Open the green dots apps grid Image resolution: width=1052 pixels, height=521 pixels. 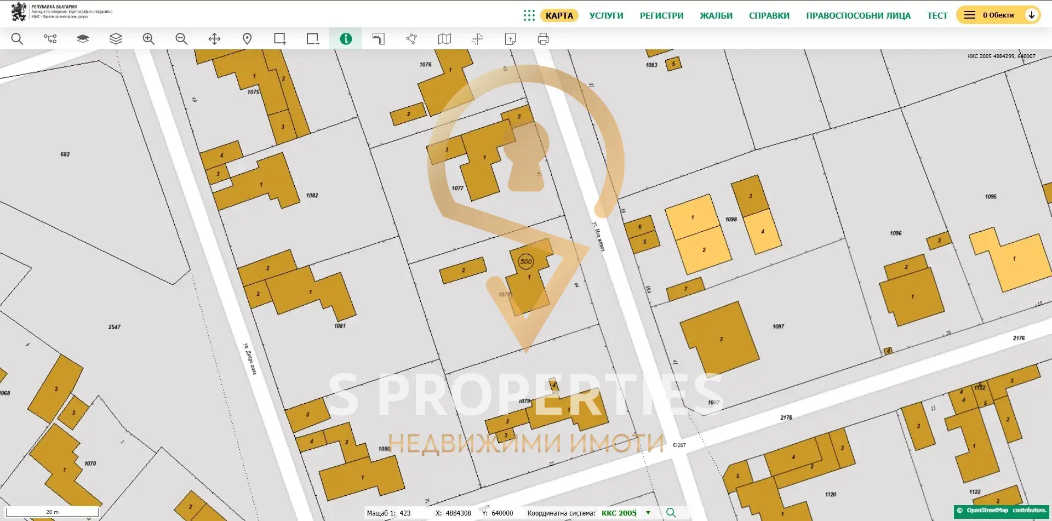(529, 15)
